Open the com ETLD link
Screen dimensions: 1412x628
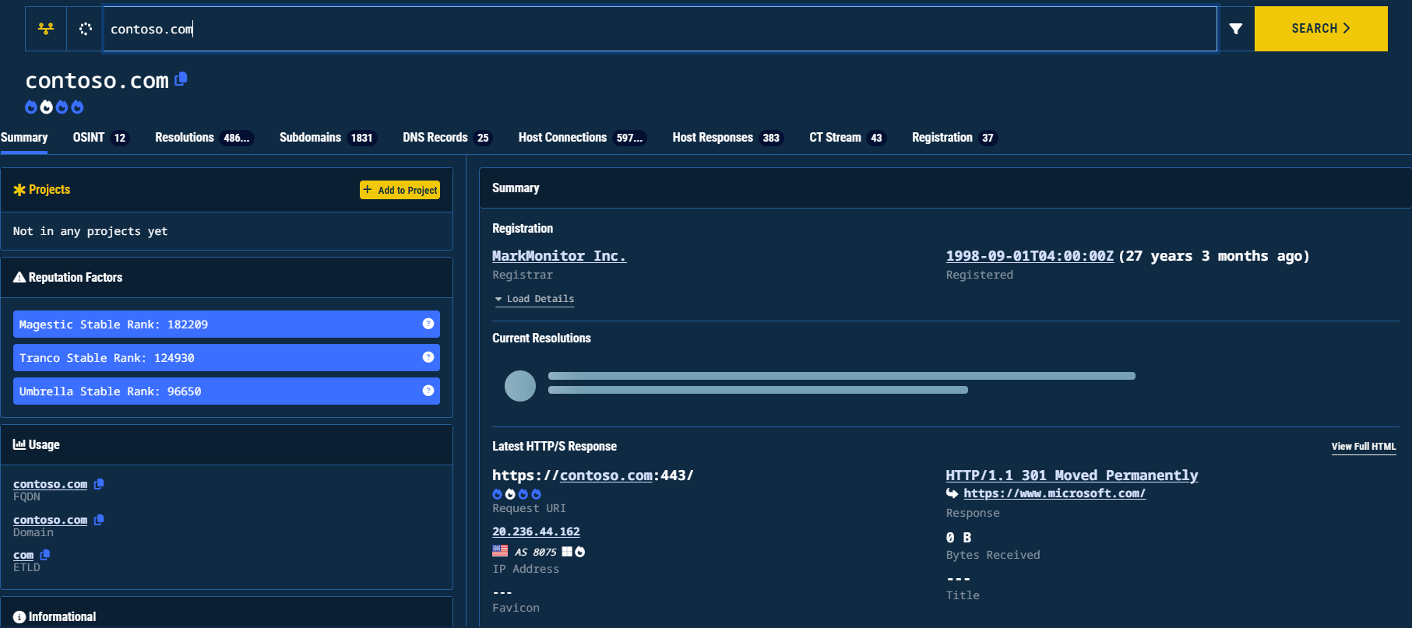coord(23,555)
